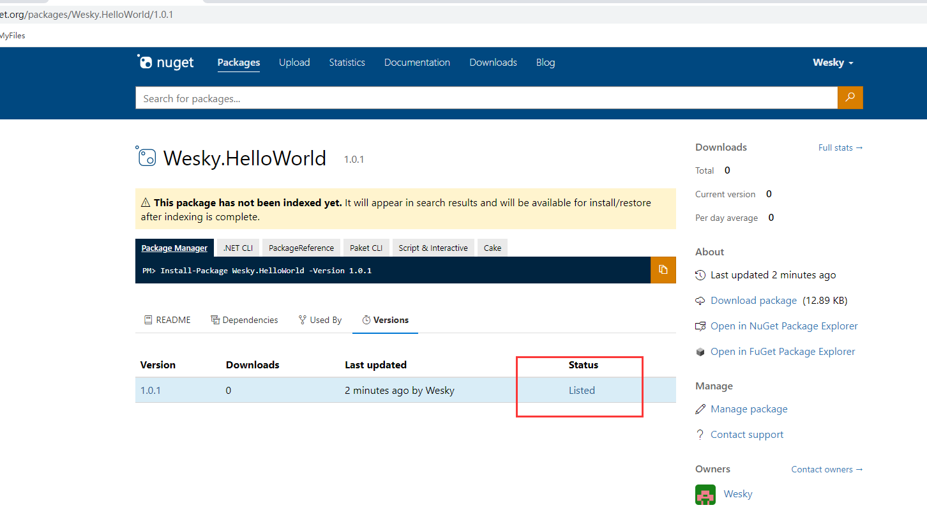Select the Package Manager install tab
This screenshot has width=927, height=526.
[174, 248]
